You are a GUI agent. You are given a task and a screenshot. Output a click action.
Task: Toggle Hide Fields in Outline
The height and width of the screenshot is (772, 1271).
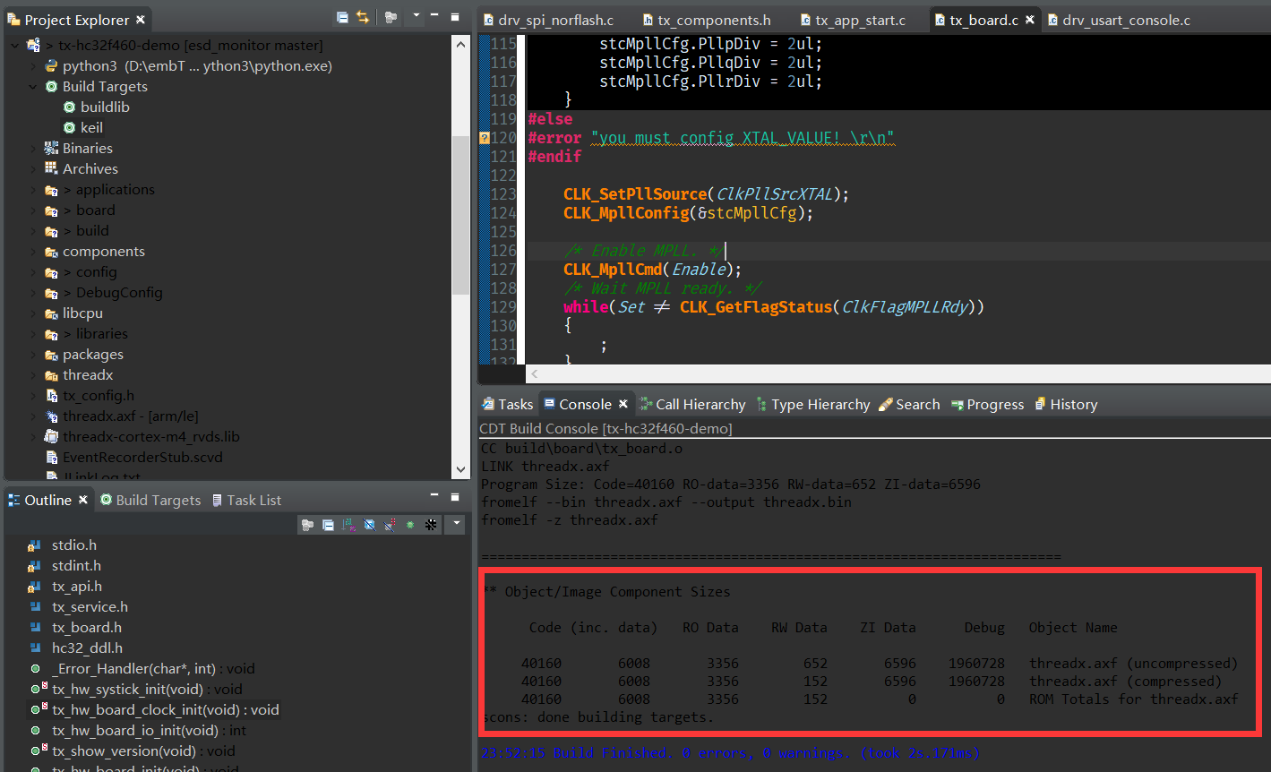(369, 525)
